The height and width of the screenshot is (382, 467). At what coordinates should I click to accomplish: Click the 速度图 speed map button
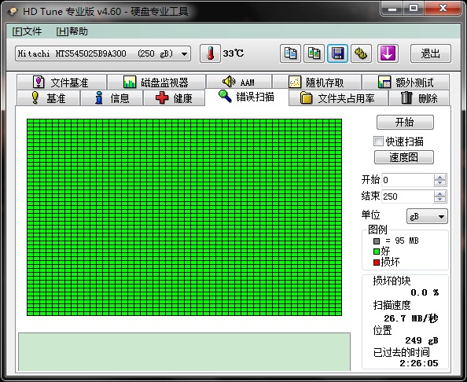click(x=404, y=157)
